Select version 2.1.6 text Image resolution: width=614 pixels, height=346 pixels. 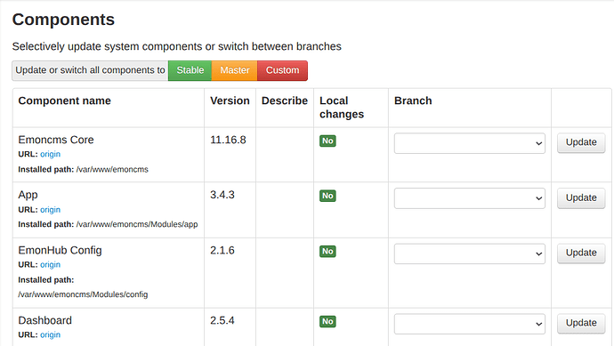point(222,250)
